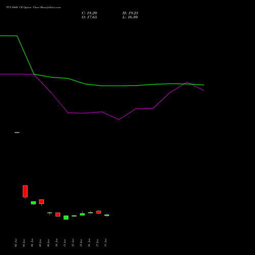
Task: Select the 17 Jun date label
Action: [97, 243]
